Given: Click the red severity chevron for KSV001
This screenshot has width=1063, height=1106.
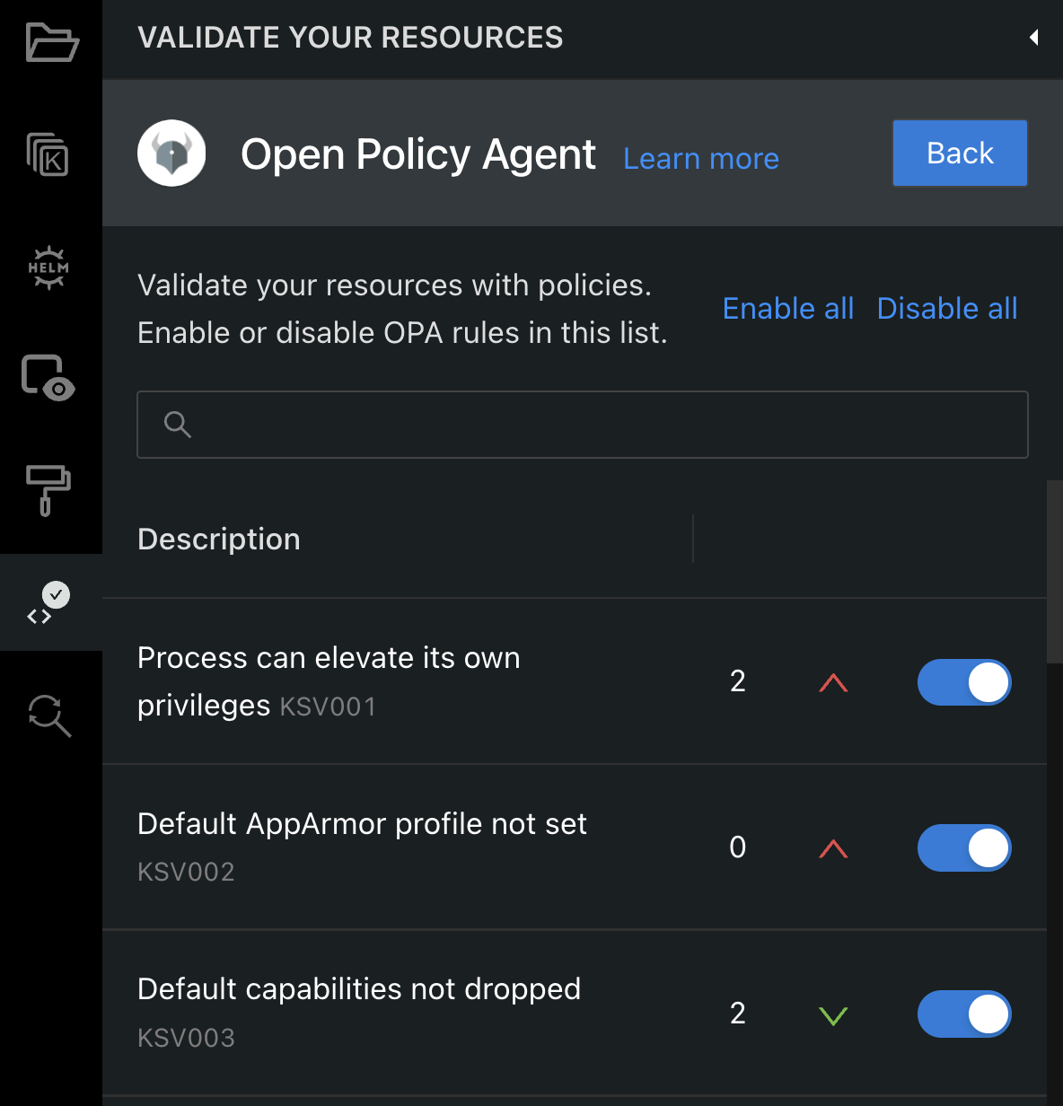Looking at the screenshot, I should click(x=833, y=683).
